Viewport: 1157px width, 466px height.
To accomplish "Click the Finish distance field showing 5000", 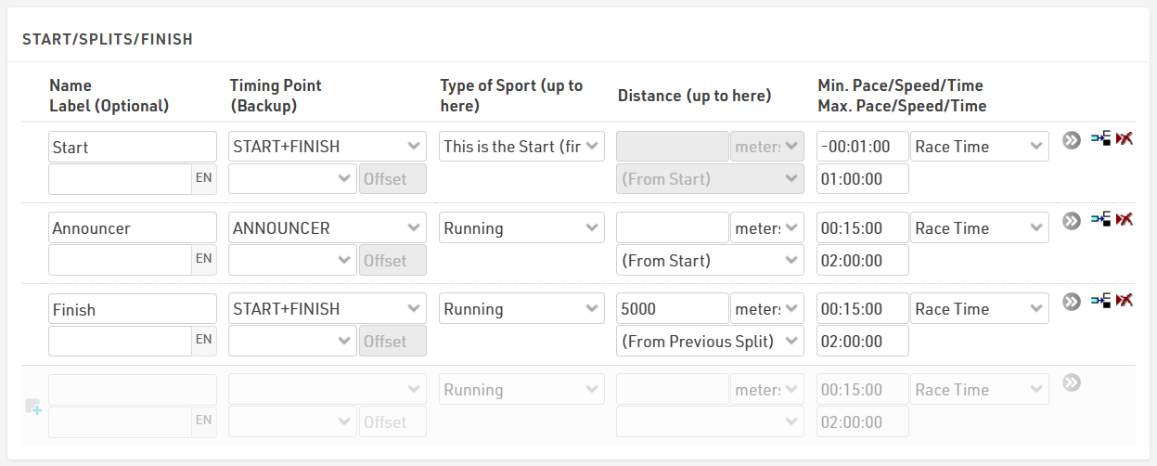I will [672, 309].
